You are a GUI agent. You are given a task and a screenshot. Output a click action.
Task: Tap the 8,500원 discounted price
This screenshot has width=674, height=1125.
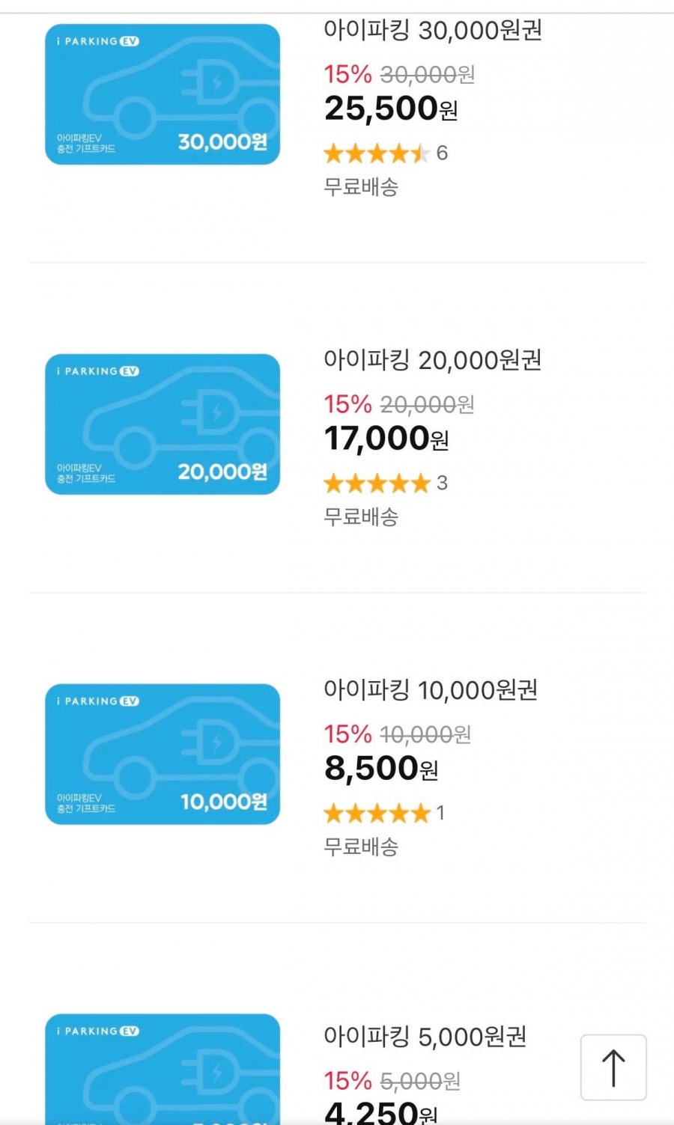pos(380,769)
